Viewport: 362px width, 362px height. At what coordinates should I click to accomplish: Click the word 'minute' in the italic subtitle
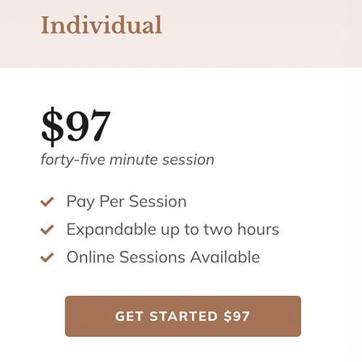[134, 159]
